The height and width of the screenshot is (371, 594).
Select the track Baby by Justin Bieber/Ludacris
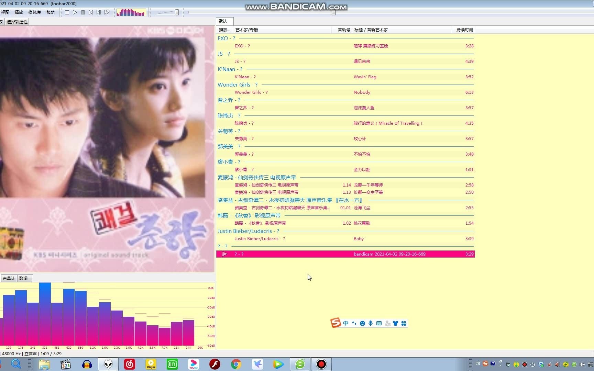pyautogui.click(x=345, y=239)
